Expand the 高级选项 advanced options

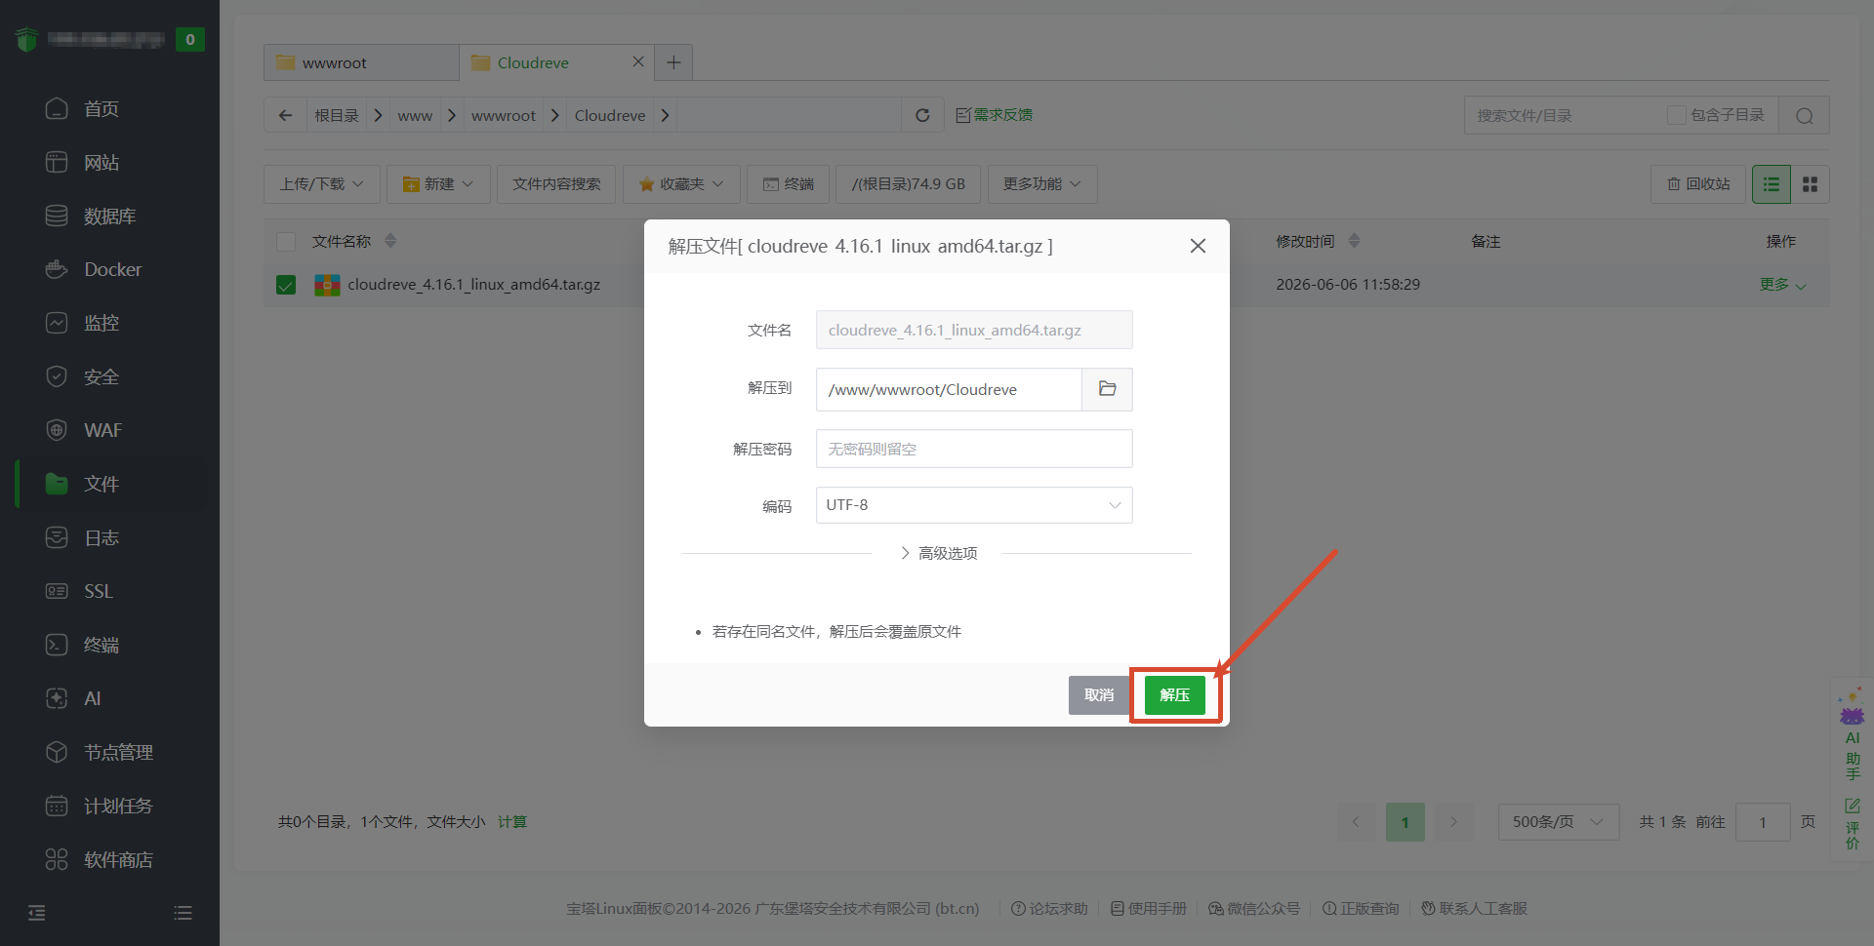coord(938,553)
